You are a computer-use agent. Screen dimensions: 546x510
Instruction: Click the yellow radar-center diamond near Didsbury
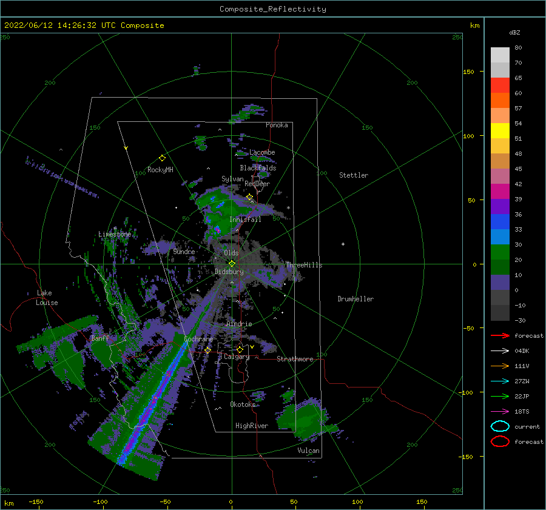pyautogui.click(x=232, y=264)
